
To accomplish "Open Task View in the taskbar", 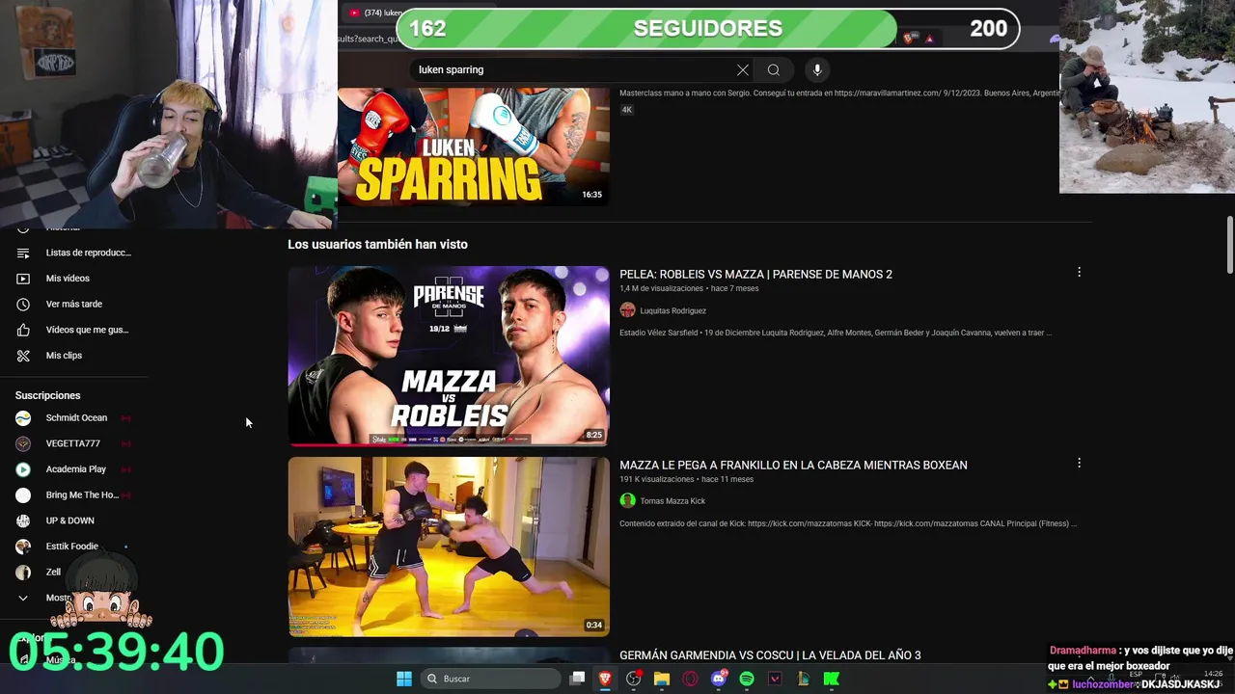I will pos(577,679).
